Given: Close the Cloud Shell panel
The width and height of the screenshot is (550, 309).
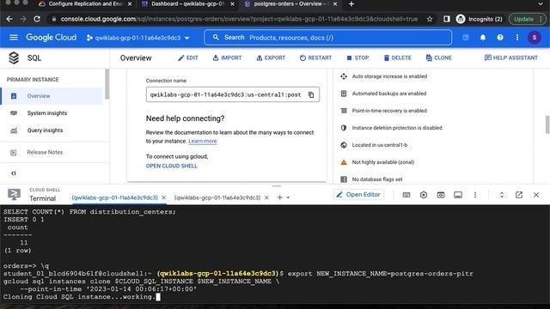Looking at the screenshot, I should [x=536, y=195].
